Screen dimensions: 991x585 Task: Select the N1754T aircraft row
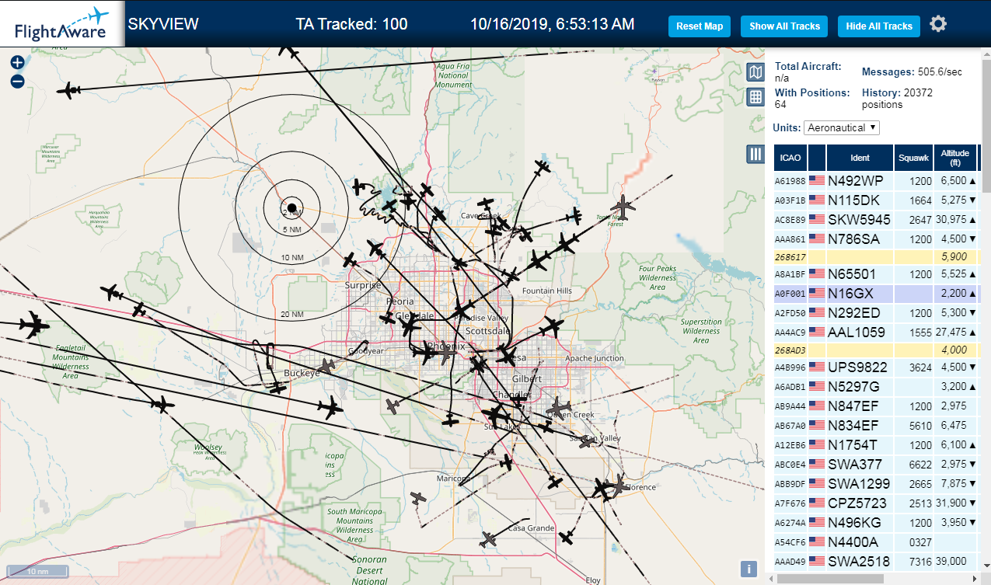point(877,444)
